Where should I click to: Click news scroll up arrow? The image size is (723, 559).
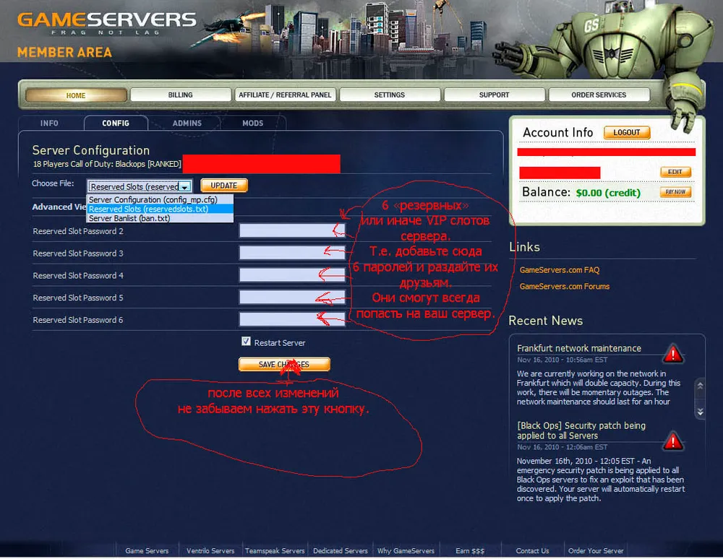tap(700, 386)
